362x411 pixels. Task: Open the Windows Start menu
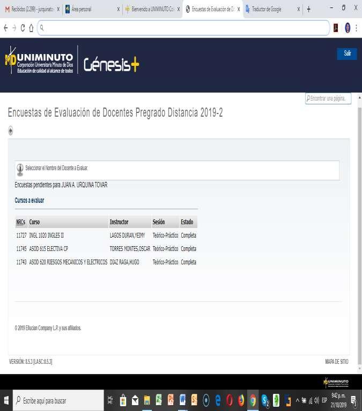click(6, 400)
